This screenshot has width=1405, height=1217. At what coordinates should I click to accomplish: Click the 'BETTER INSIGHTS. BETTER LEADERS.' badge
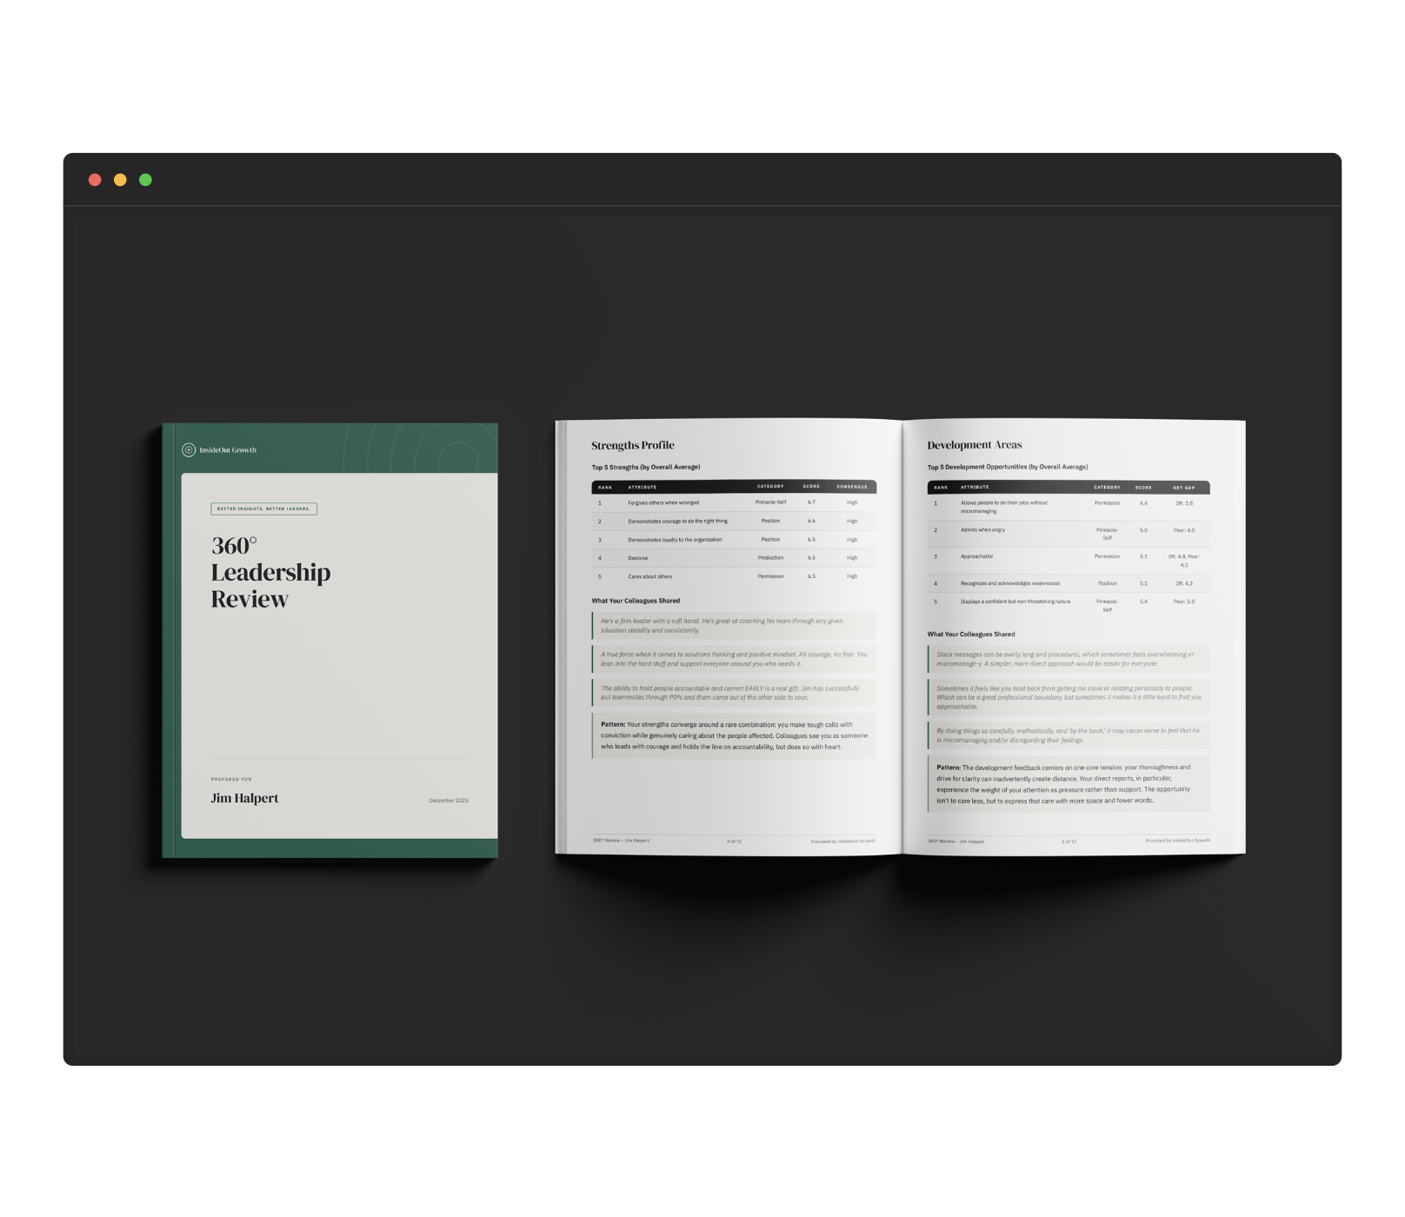tap(263, 509)
